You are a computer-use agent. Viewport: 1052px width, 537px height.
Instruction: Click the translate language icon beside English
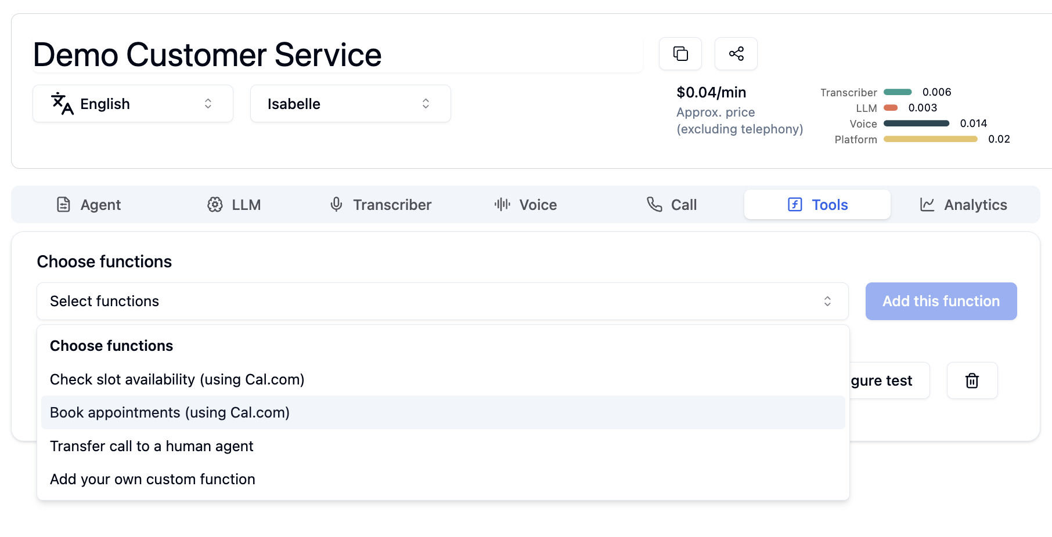[x=62, y=104]
